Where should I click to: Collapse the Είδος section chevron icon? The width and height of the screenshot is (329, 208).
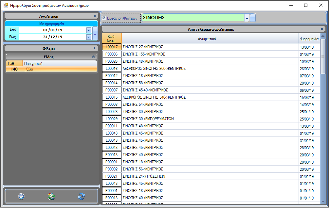tap(93, 56)
